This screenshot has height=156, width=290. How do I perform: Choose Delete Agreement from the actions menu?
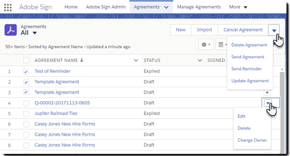(249, 45)
